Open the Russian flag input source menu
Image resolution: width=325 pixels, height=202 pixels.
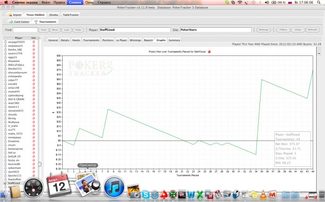pos(290,2)
